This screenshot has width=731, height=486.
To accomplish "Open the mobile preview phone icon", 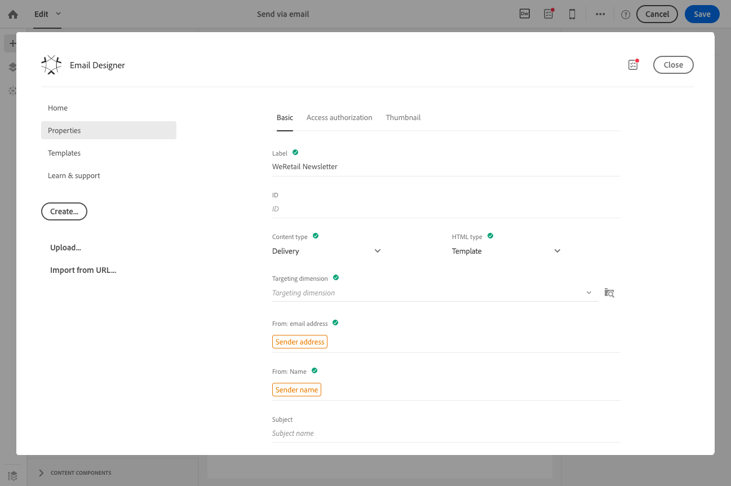I will [x=572, y=15].
